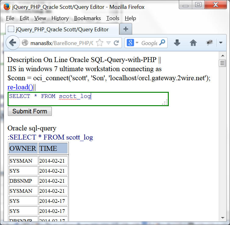Image resolution: width=230 pixels, height=225 pixels.
Task: Open the search engine selector dropdown arrow
Action: pyautogui.click(x=137, y=43)
